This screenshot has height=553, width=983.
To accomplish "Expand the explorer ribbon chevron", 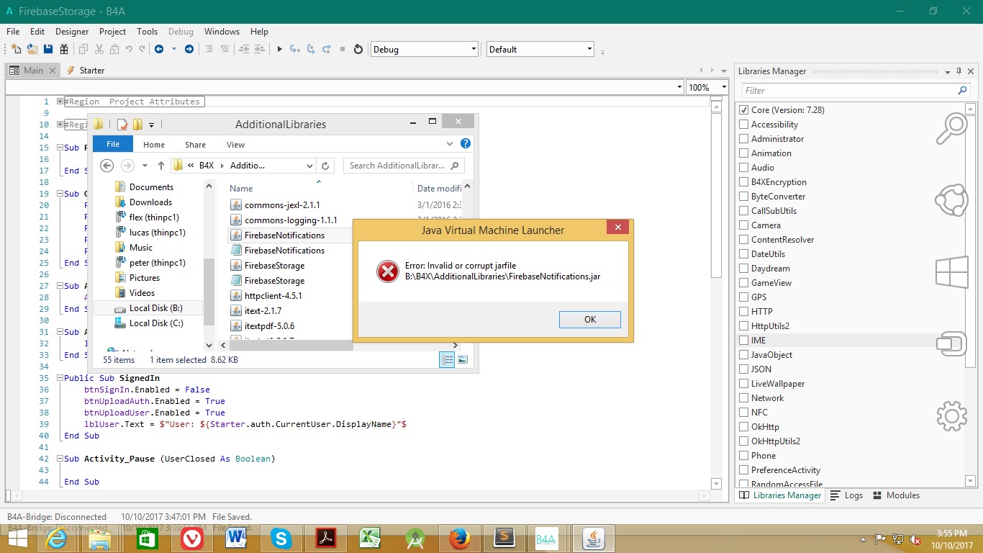I will pos(450,144).
